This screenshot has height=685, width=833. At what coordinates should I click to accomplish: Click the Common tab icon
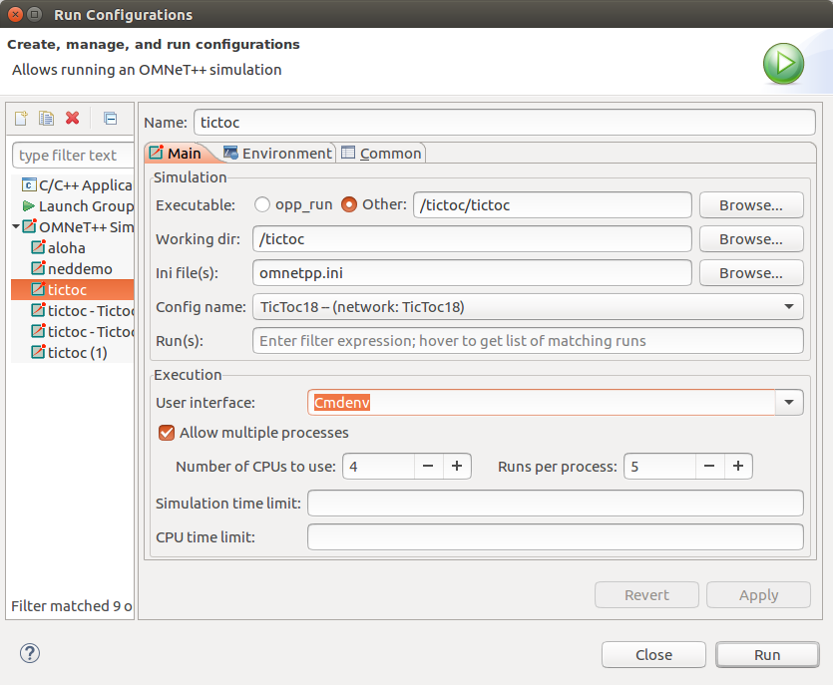click(348, 153)
